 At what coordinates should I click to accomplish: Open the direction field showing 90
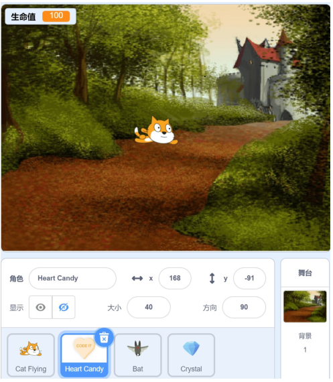pyautogui.click(x=244, y=307)
